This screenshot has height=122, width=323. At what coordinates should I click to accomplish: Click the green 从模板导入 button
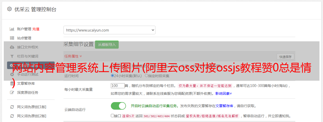pos(107,45)
